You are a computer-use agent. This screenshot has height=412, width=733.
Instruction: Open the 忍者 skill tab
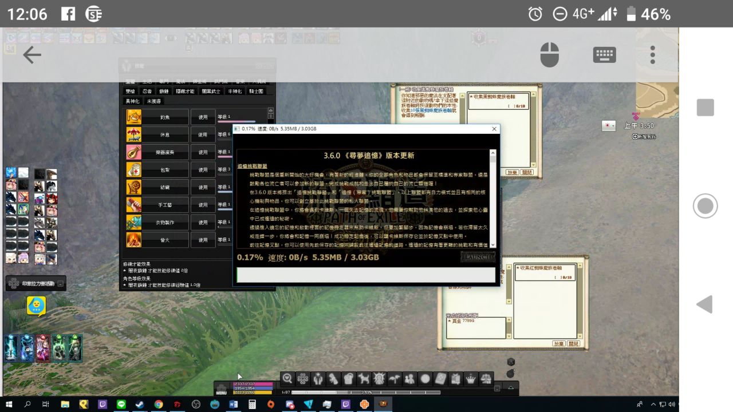[147, 91]
